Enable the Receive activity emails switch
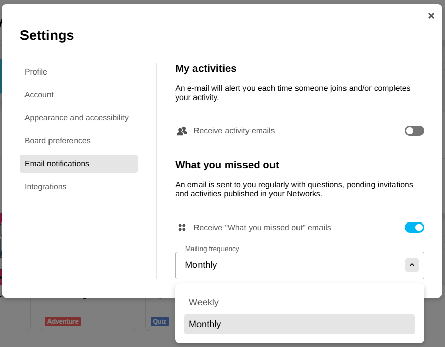The image size is (445, 347). pos(414,131)
